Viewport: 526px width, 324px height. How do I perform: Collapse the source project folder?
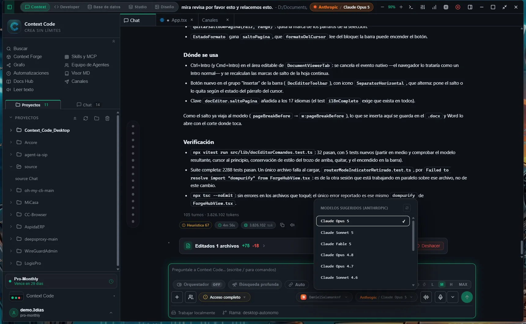pyautogui.click(x=11, y=167)
